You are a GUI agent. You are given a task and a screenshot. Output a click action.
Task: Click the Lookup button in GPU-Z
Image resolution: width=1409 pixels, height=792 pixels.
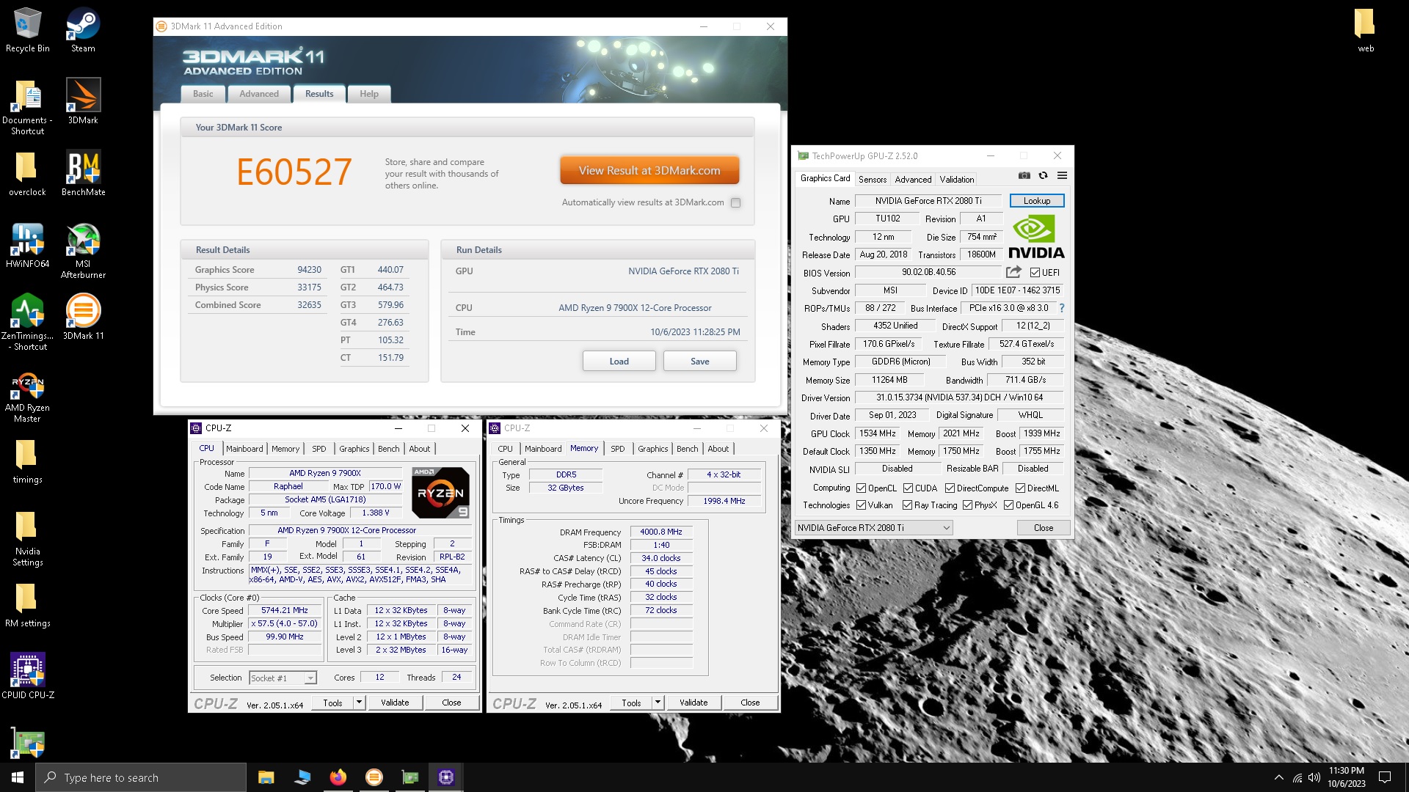(x=1036, y=201)
